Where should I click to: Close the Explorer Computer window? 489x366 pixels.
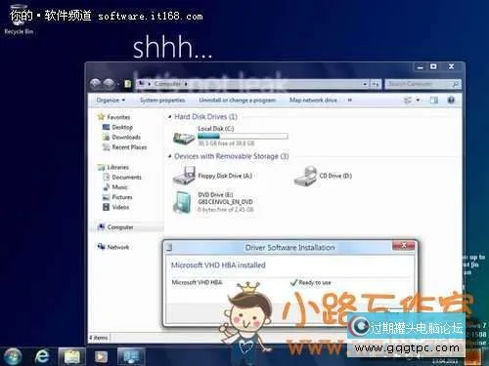452,66
